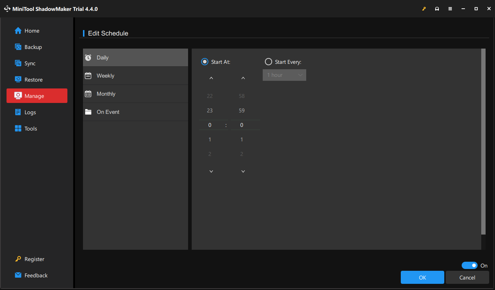Expand the 1 hour interval dropdown
Image resolution: width=495 pixels, height=290 pixels.
coord(284,75)
